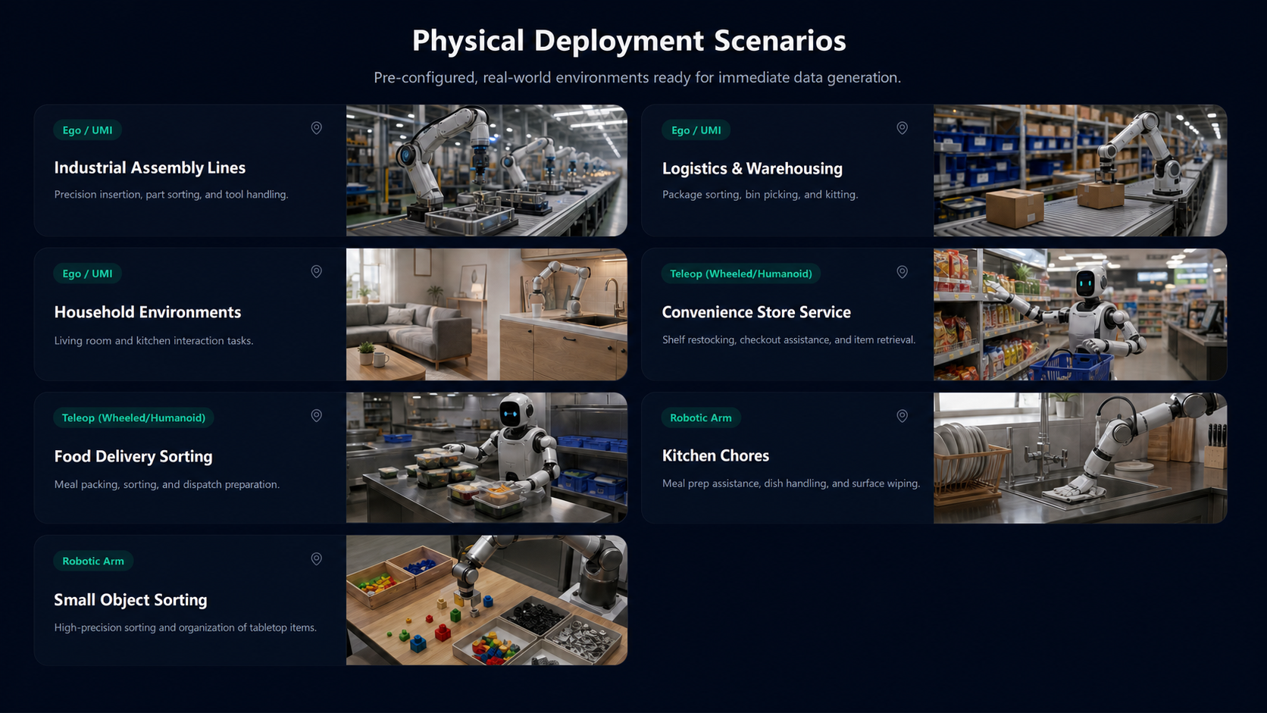Select the location pin on Household Environments card
This screenshot has height=713, width=1267.
[317, 271]
